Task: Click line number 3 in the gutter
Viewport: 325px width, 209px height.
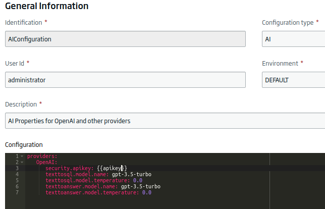Action: [17, 168]
